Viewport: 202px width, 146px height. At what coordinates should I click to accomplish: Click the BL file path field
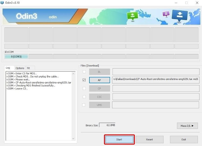click(x=156, y=72)
